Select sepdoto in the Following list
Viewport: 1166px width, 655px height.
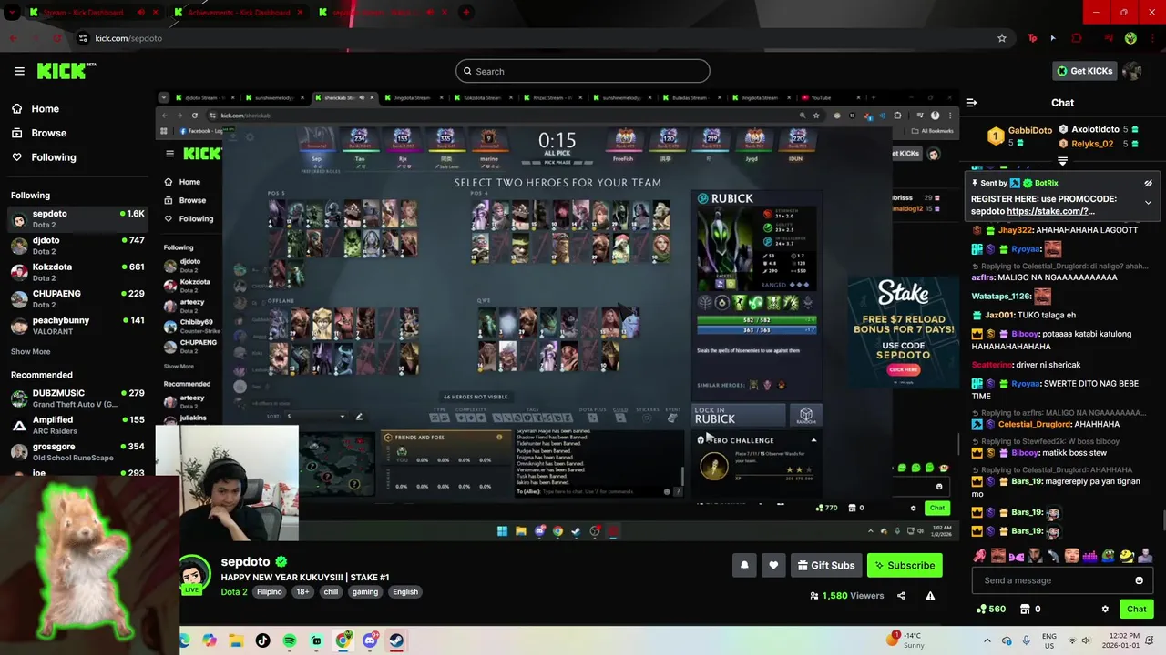point(77,218)
